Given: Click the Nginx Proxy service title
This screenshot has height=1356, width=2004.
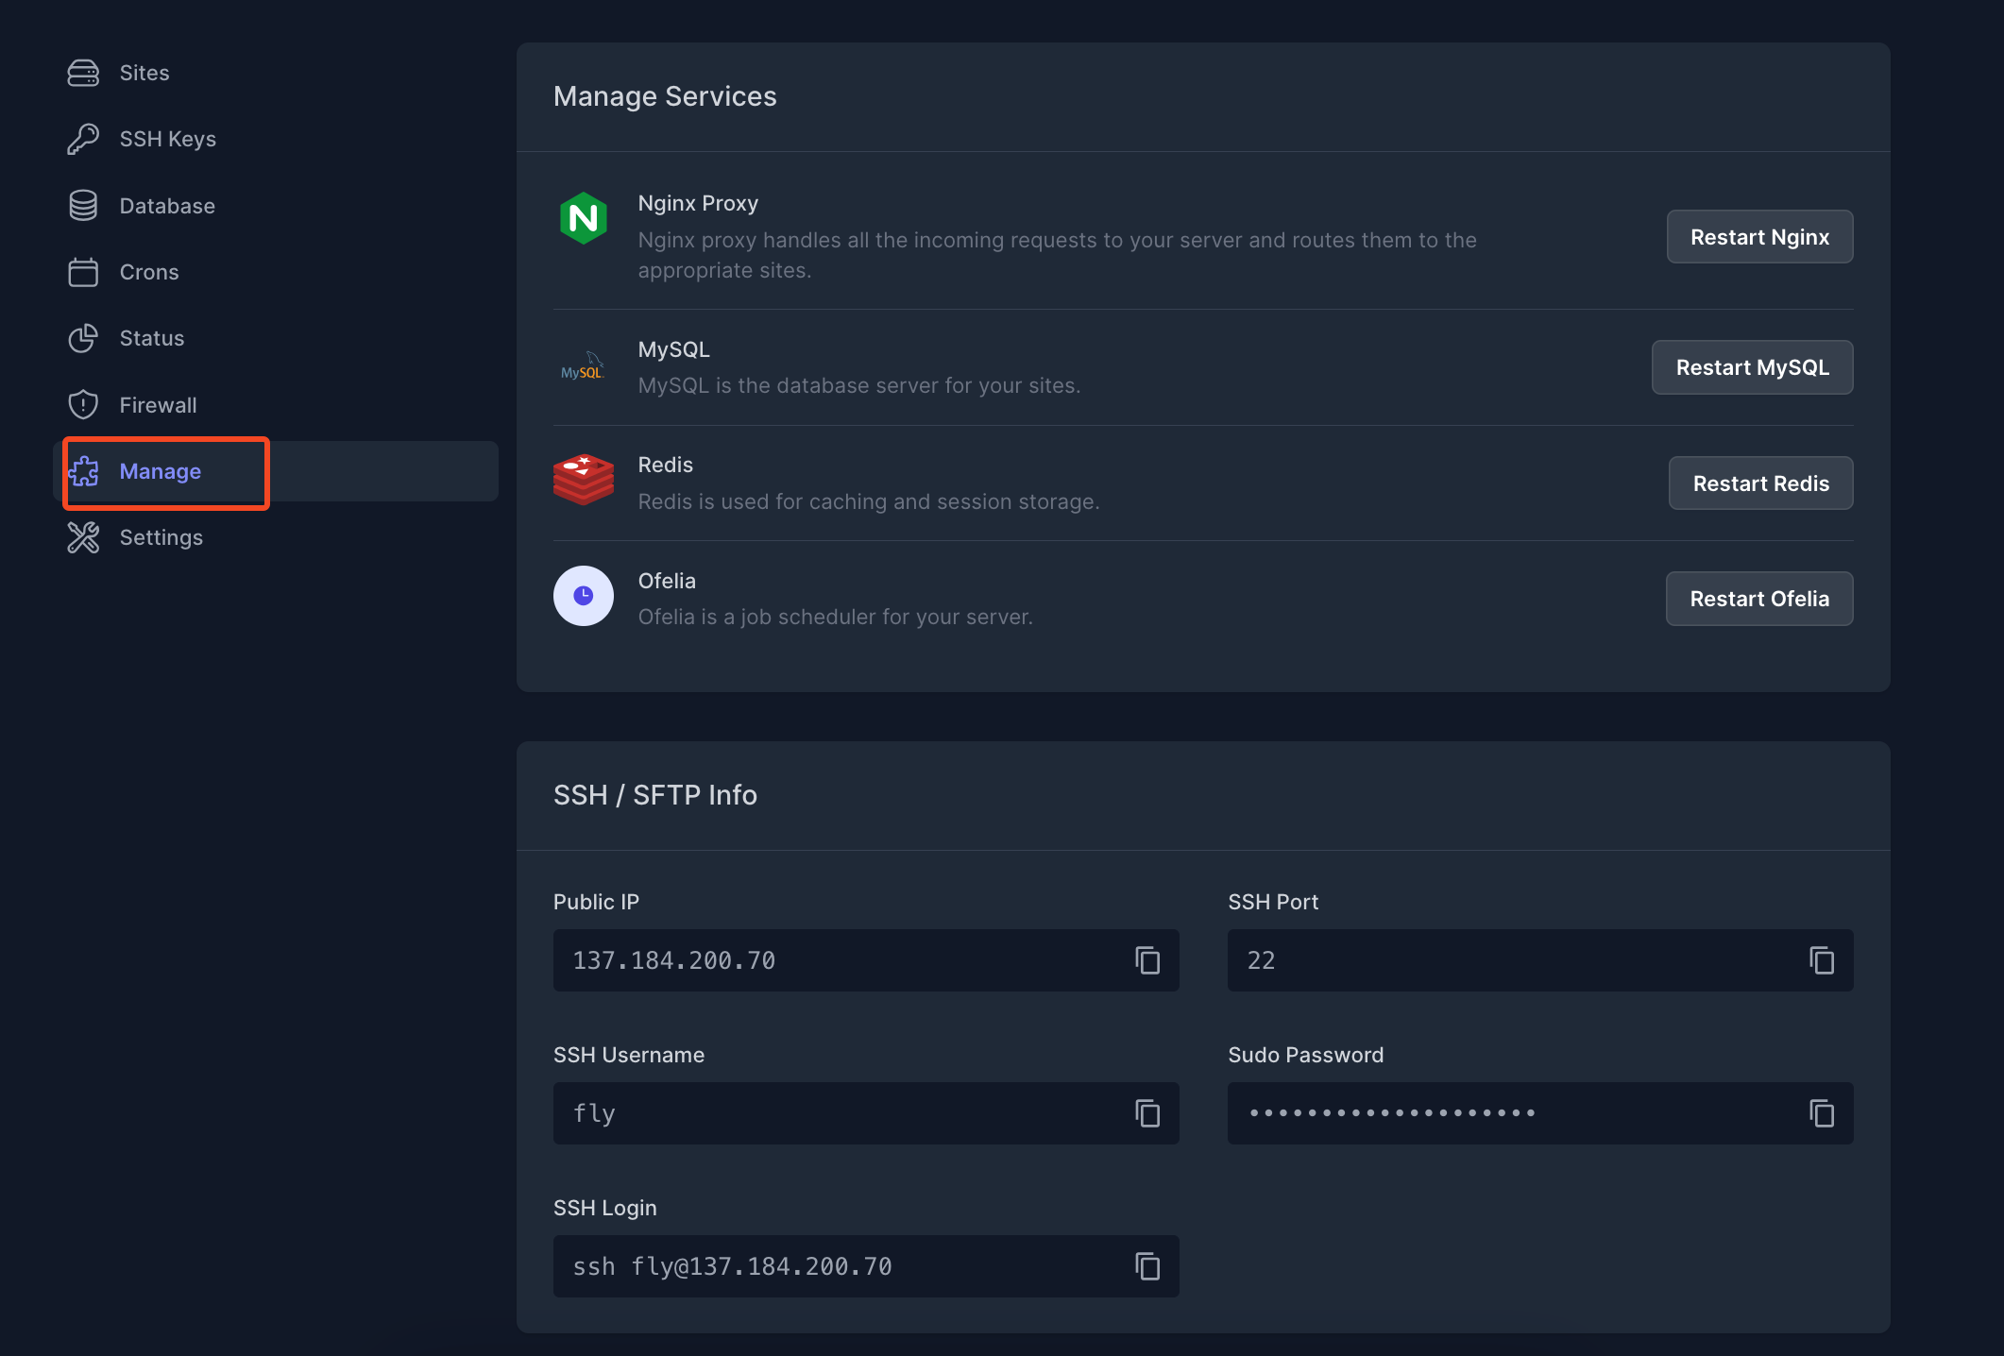Looking at the screenshot, I should click(698, 203).
